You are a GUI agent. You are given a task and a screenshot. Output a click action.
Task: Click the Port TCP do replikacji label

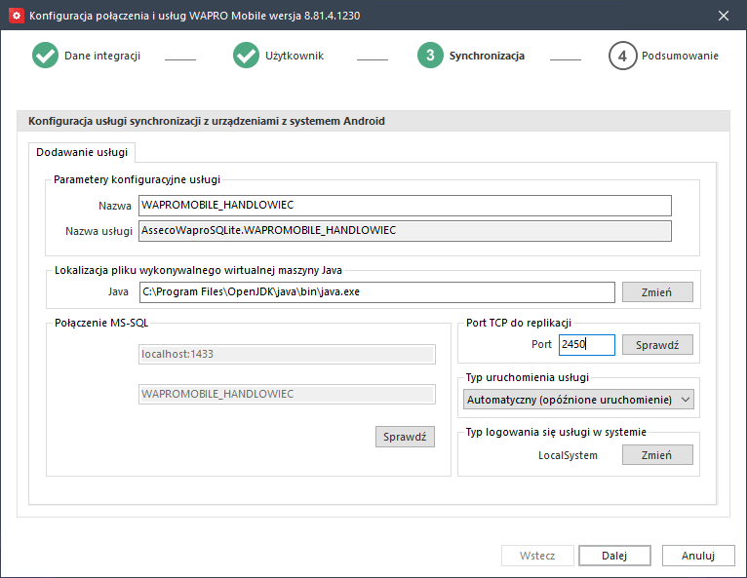(519, 323)
